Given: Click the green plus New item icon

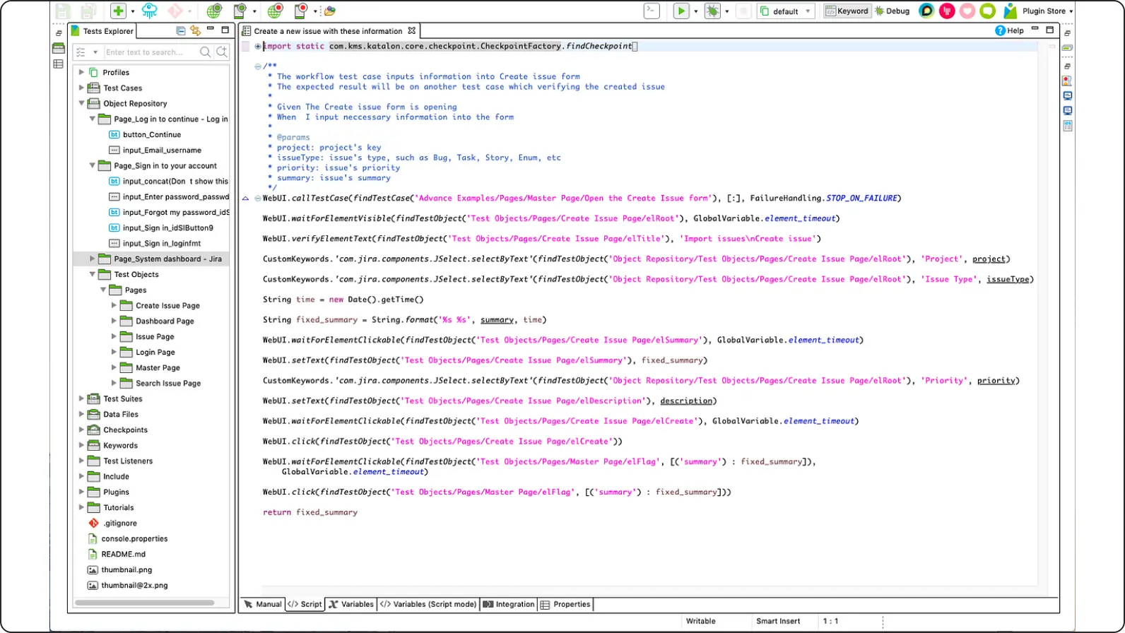Looking at the screenshot, I should [118, 11].
